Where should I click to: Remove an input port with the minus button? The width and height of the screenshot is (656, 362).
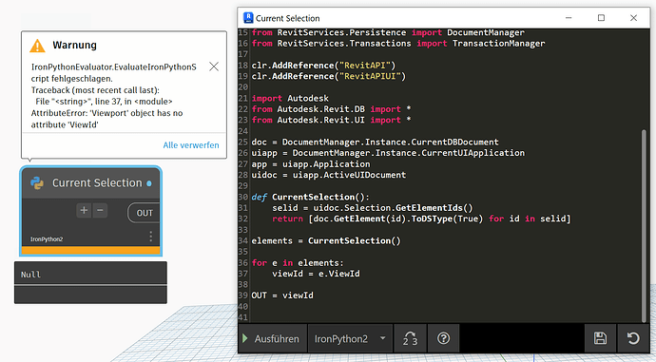(100, 210)
